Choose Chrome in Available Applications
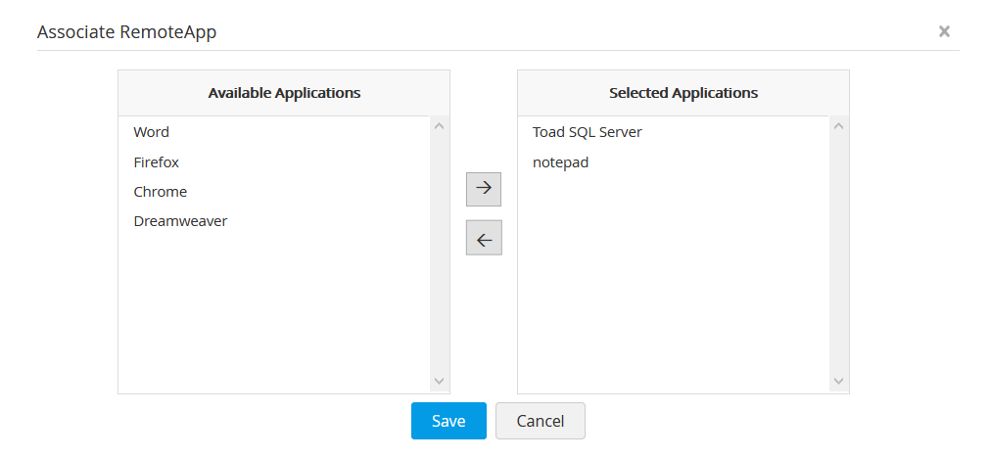 pyautogui.click(x=161, y=192)
